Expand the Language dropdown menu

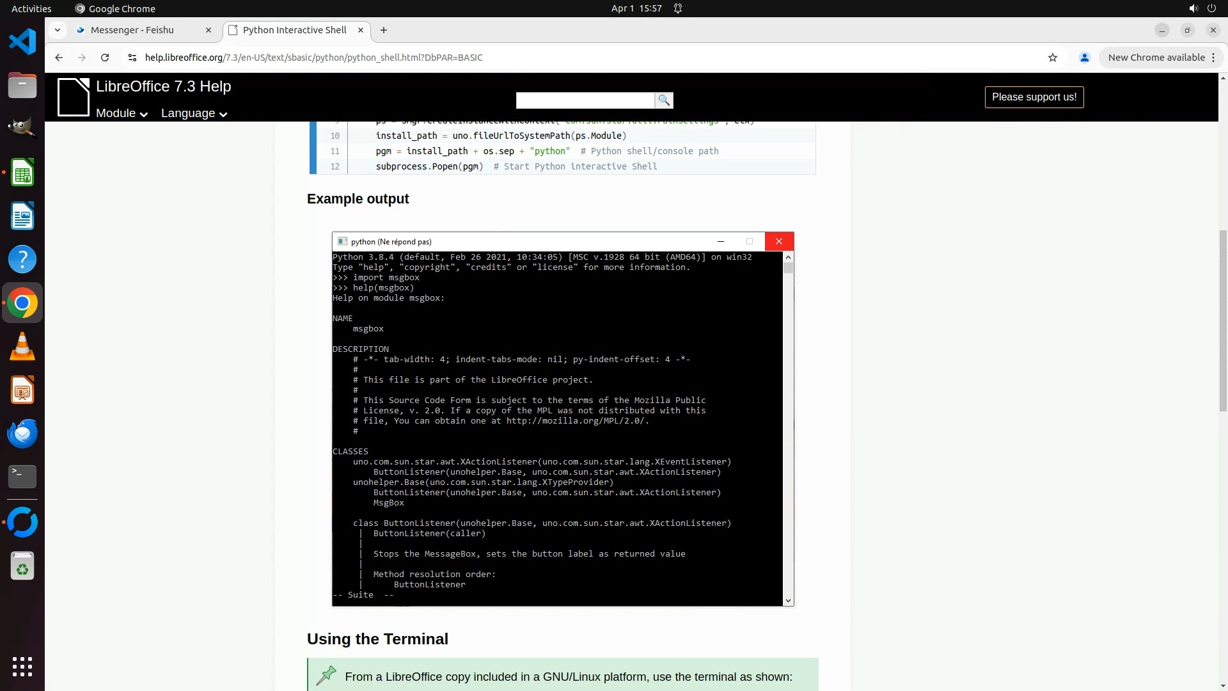(x=194, y=113)
